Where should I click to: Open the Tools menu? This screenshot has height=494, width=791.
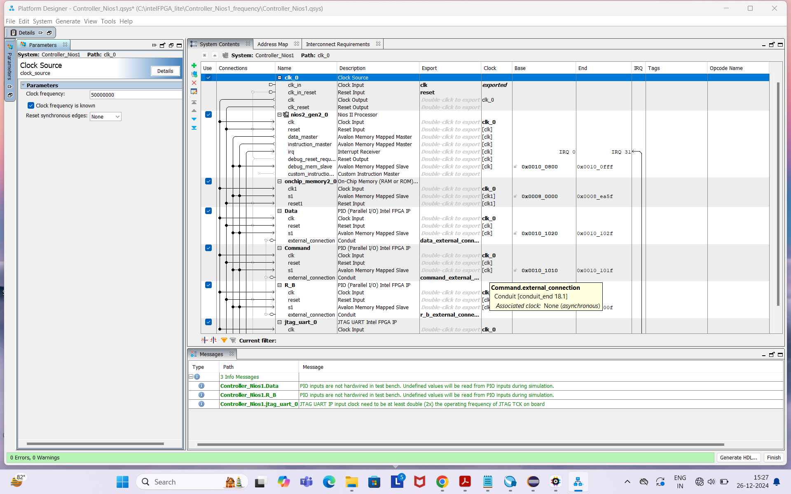(x=108, y=21)
